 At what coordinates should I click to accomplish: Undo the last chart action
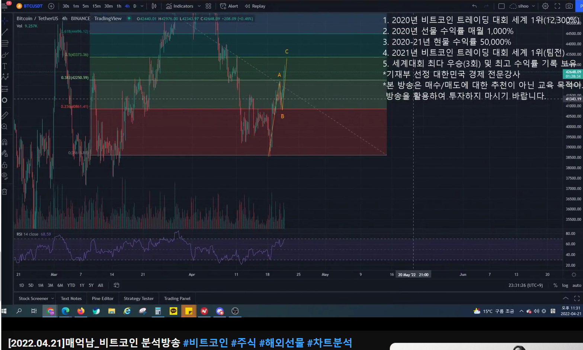[474, 6]
